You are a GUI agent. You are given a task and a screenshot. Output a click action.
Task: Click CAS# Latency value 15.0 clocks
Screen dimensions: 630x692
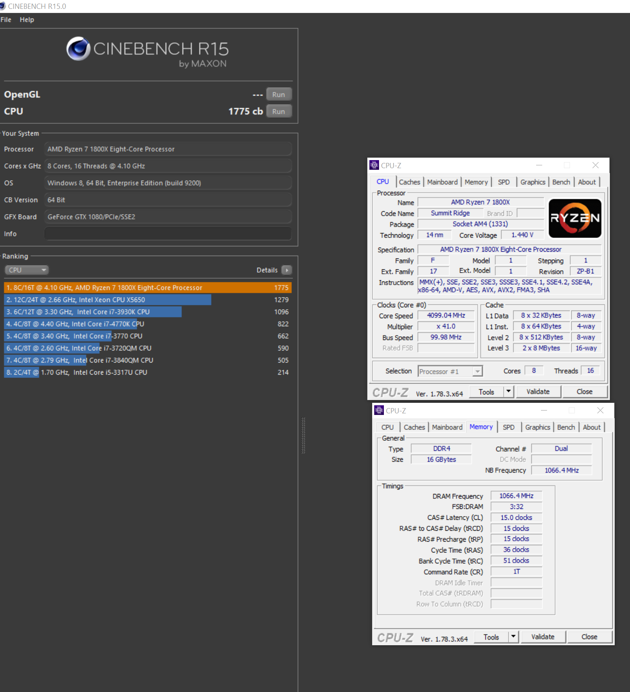point(516,517)
